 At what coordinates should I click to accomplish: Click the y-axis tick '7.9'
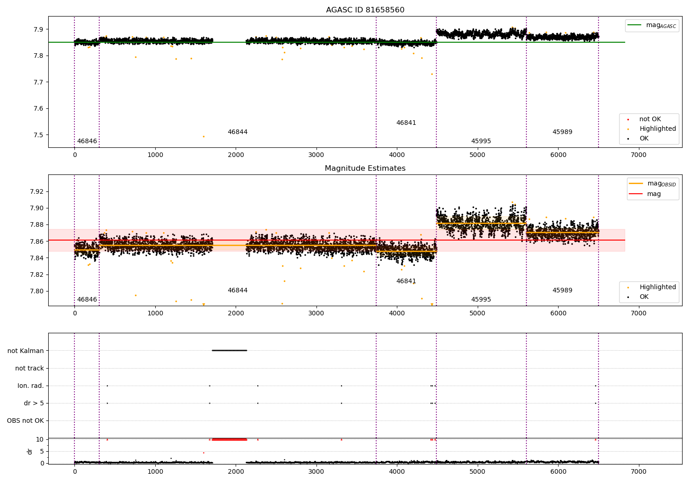click(39, 29)
